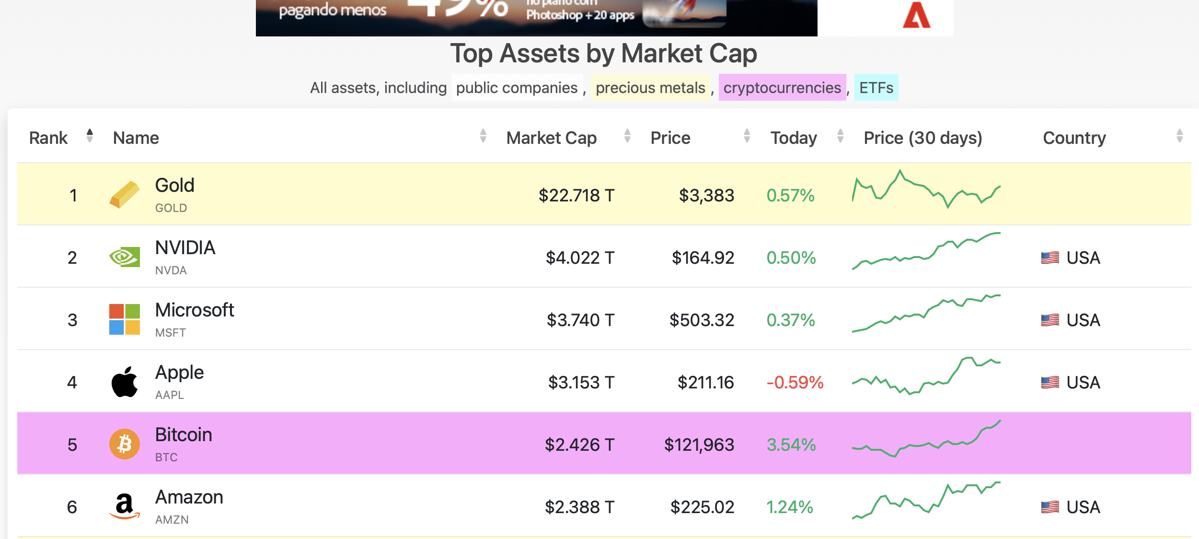Sort by Country sort arrows
Viewport: 1199px width, 539px height.
pos(1179,136)
